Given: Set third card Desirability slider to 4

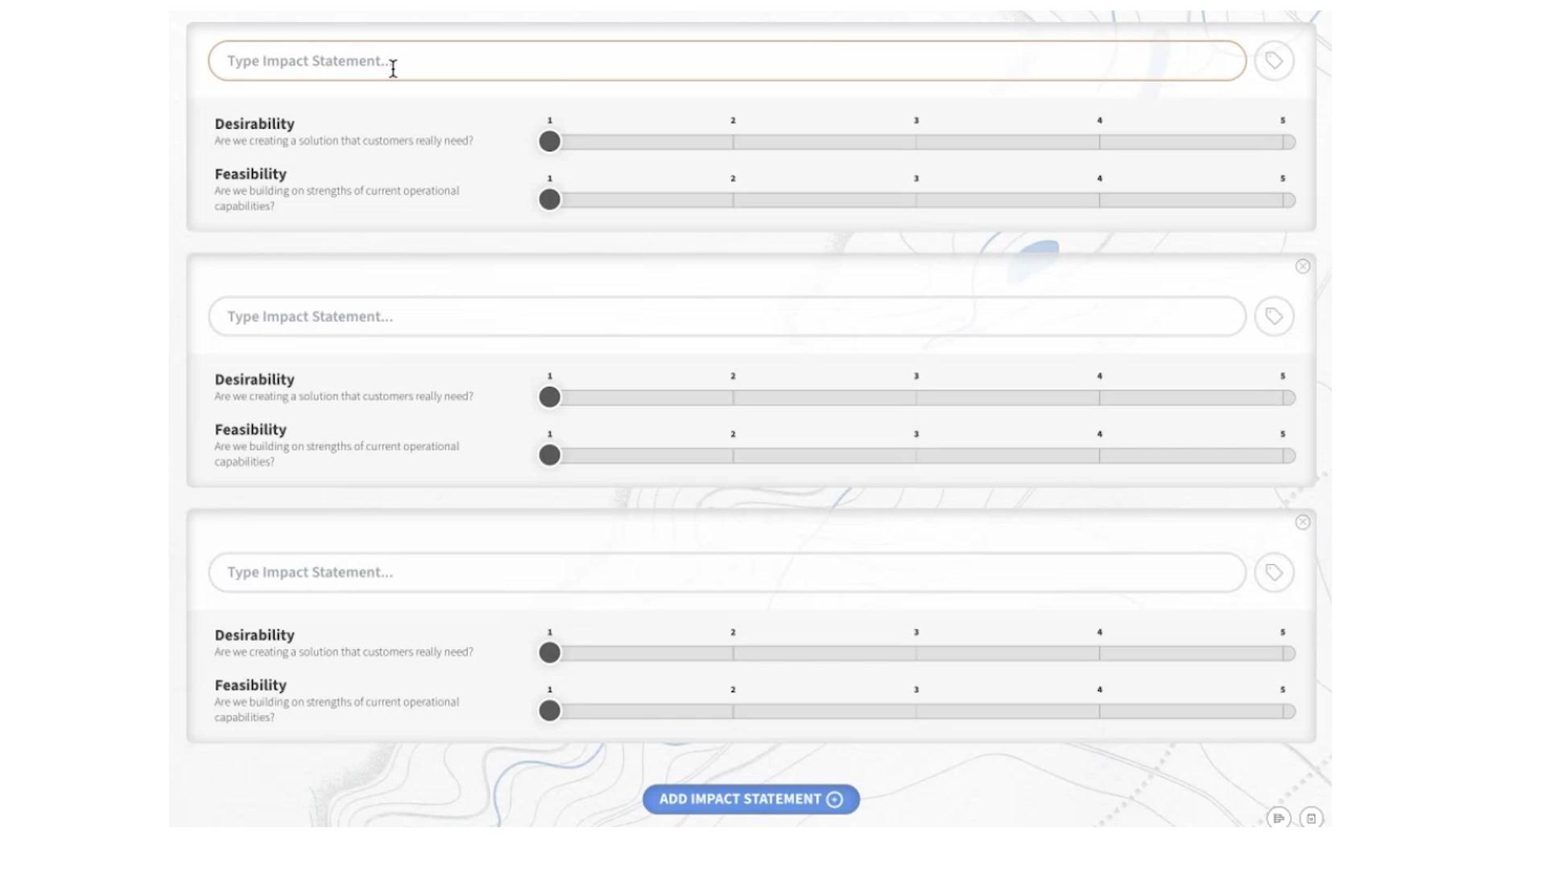Looking at the screenshot, I should point(1099,653).
